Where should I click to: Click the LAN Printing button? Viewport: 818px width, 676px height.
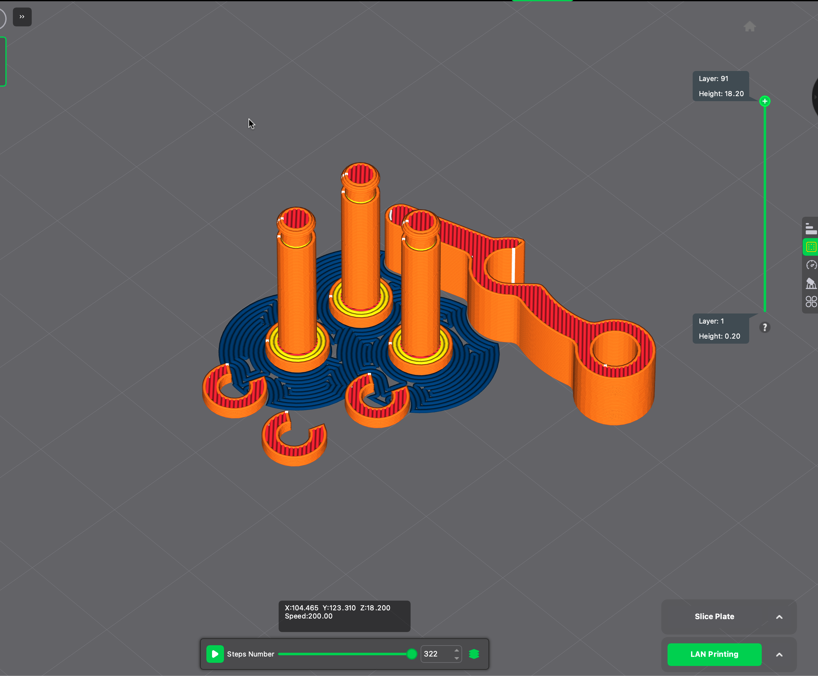[x=714, y=655]
